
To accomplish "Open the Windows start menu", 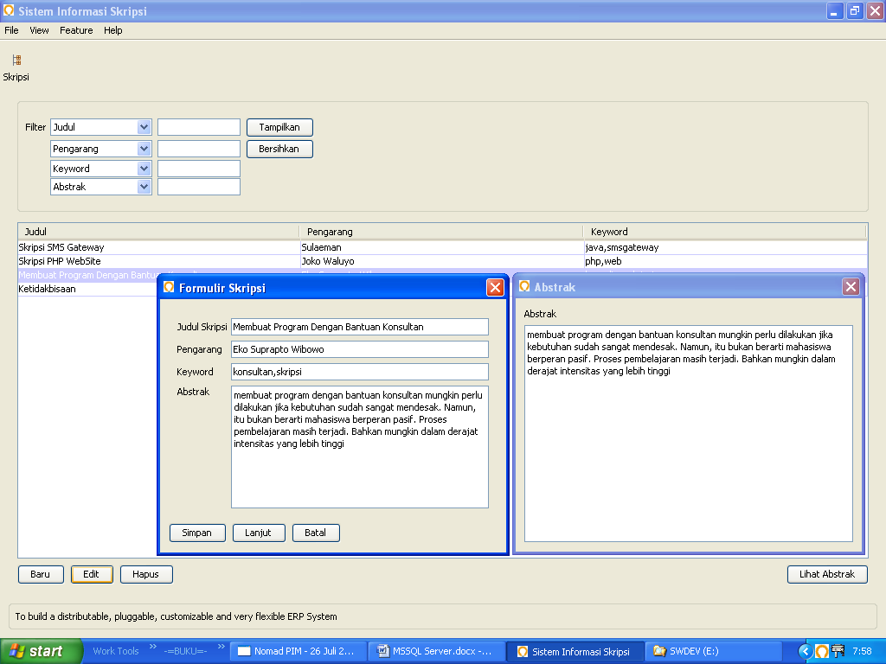I will [42, 651].
